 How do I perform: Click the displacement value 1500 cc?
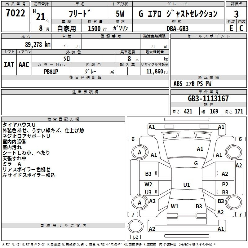pos(97,29)
